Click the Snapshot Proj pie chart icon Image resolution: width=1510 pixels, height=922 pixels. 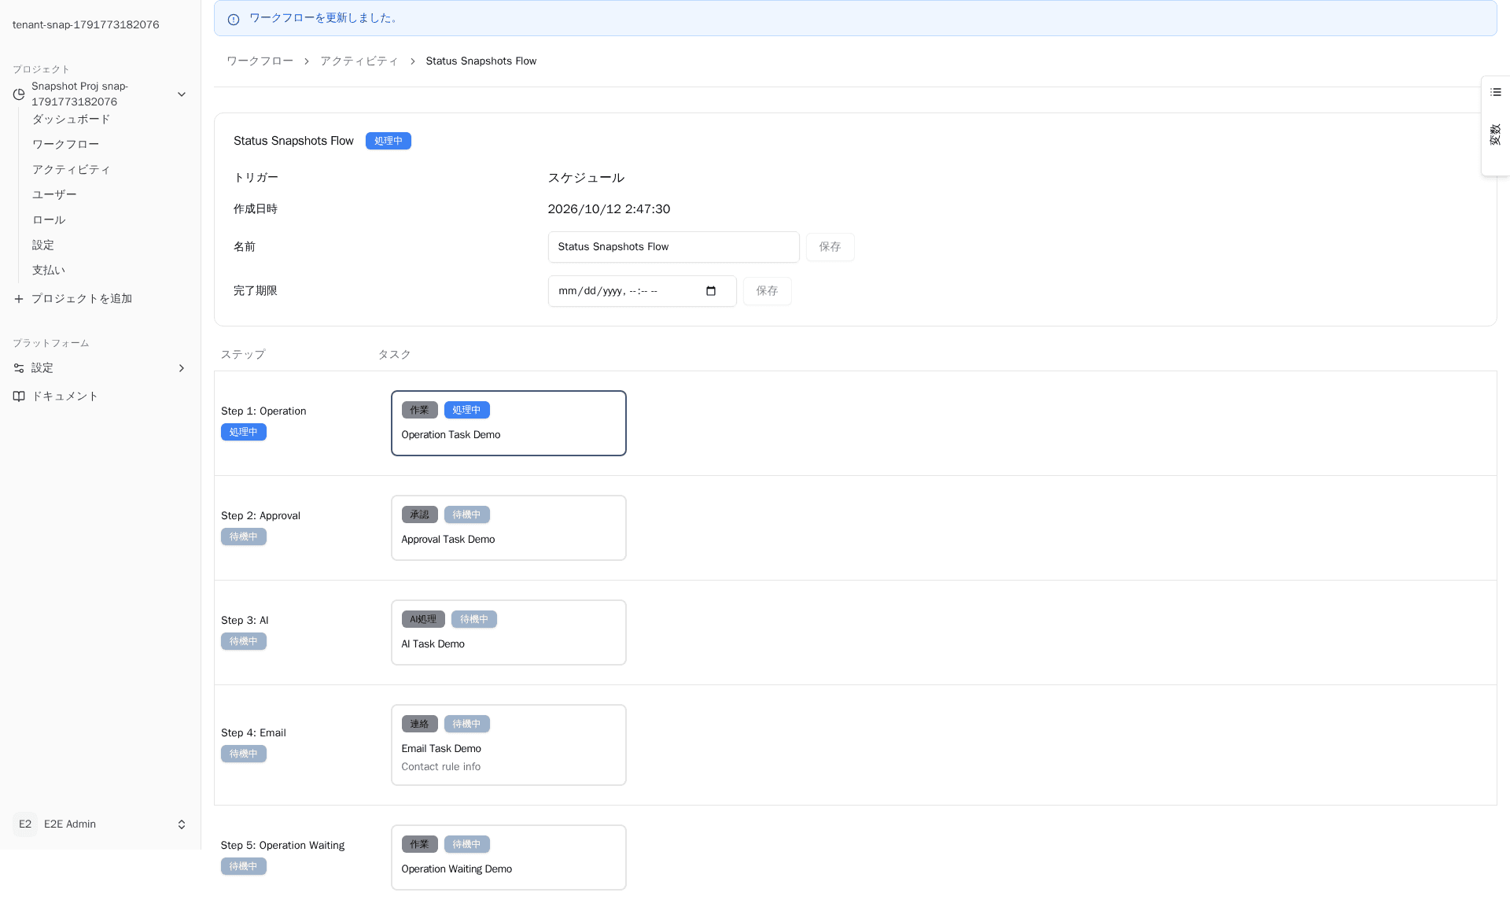tap(19, 94)
